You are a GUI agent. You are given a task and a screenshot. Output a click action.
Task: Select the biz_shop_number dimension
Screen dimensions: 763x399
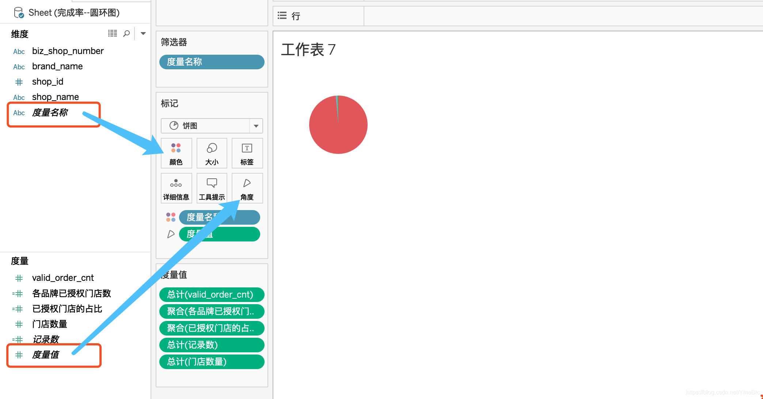click(x=68, y=51)
